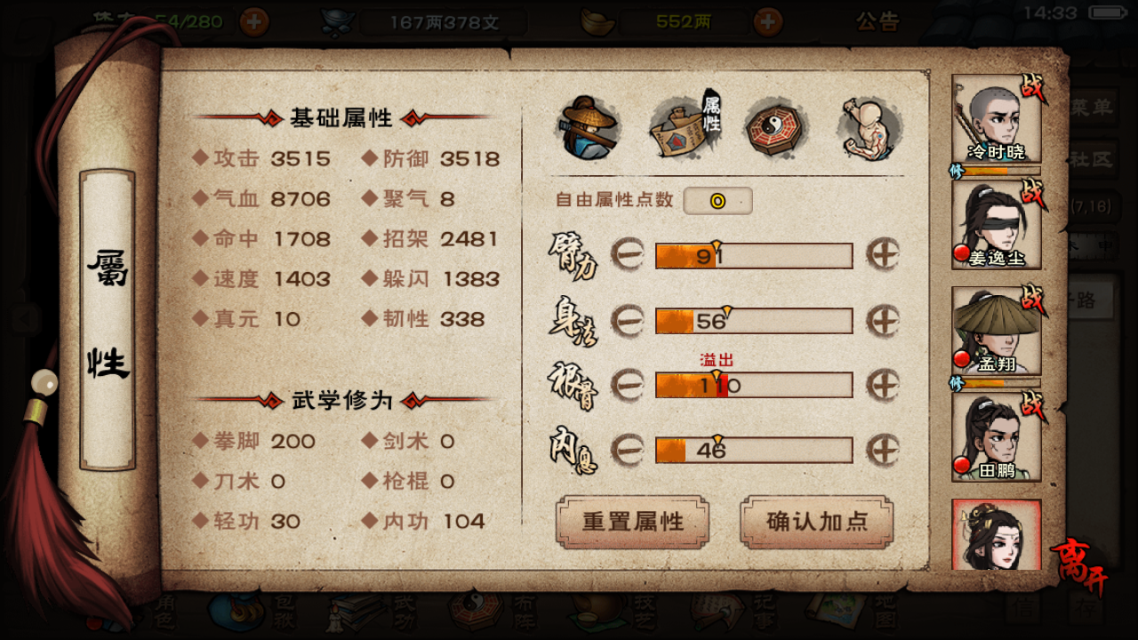Image resolution: width=1138 pixels, height=640 pixels.
Task: Decrease 根骨 with the minus button
Action: coord(628,385)
